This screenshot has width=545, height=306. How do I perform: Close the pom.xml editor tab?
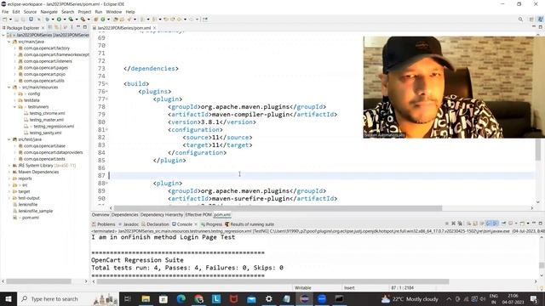pyautogui.click(x=154, y=28)
